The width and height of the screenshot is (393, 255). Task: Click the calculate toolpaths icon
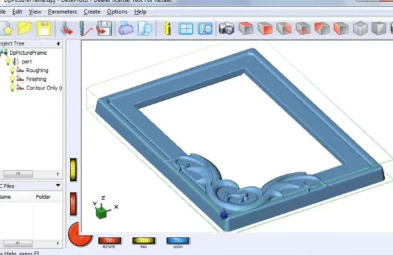click(x=85, y=28)
